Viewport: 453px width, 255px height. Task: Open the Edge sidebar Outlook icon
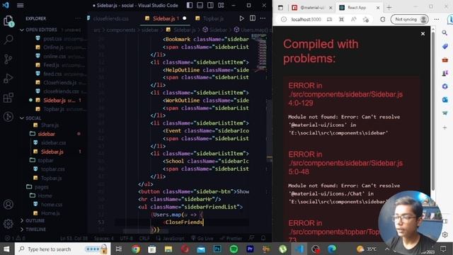(x=445, y=100)
